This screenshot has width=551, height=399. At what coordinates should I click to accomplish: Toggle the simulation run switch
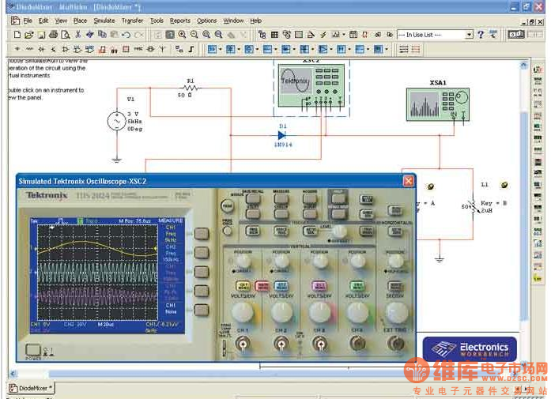point(516,35)
